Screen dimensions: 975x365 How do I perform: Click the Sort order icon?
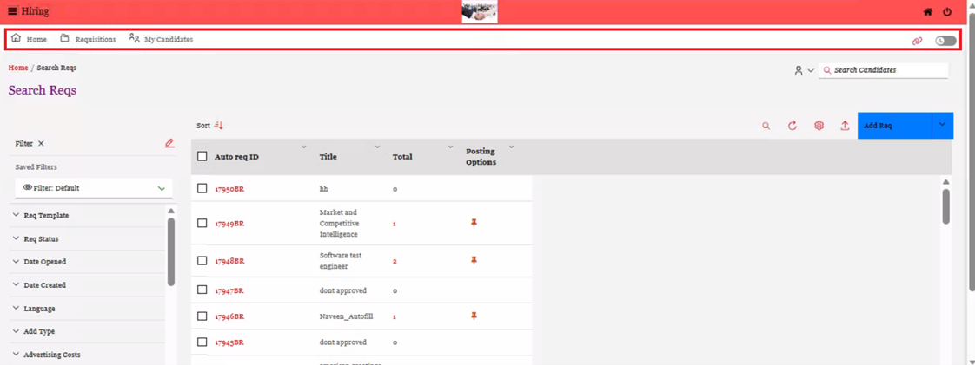click(x=218, y=126)
